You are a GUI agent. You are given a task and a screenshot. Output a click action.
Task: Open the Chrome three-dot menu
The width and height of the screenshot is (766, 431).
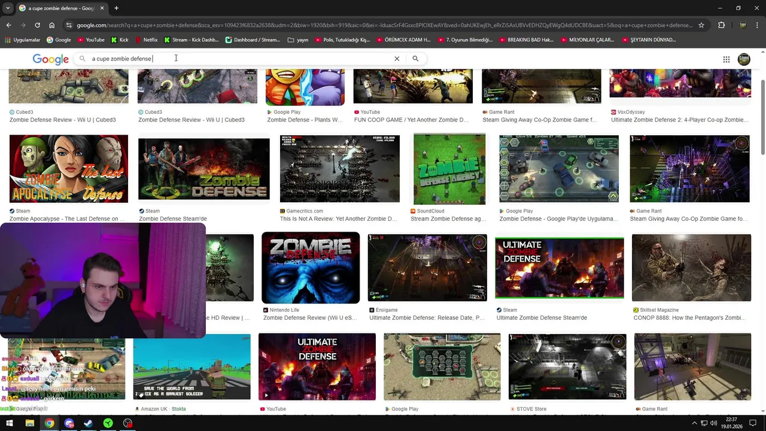(x=756, y=25)
